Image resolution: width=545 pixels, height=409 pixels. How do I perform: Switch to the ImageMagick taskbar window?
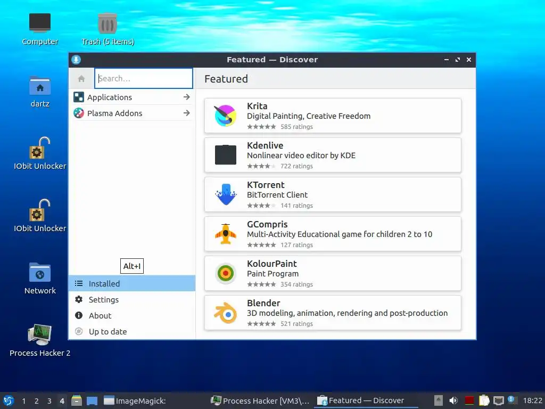click(x=155, y=400)
